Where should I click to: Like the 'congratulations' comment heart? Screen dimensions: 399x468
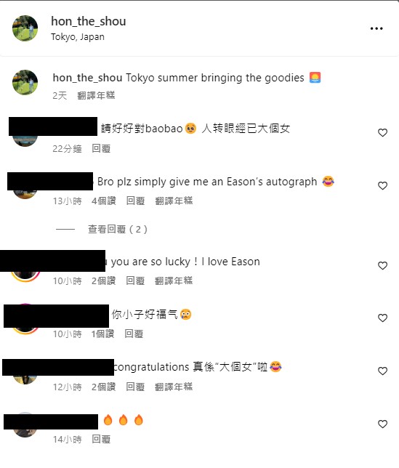coord(382,371)
